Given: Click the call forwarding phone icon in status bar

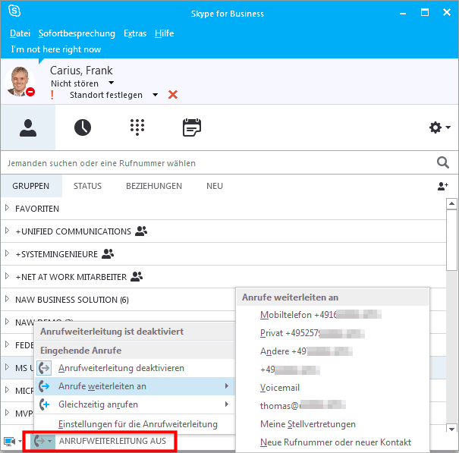Looking at the screenshot, I should coord(39,441).
